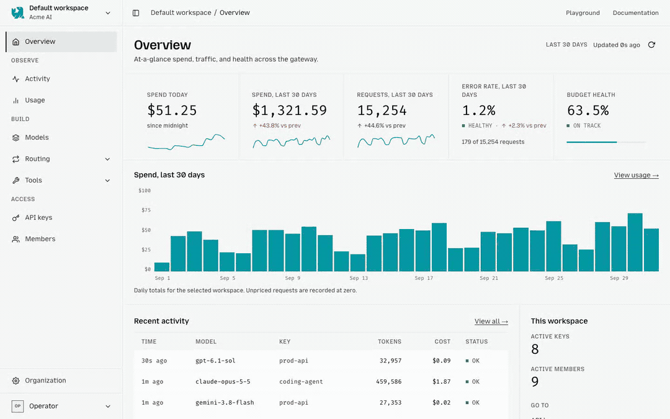670x419 pixels.
Task: Click the Active Members count 9
Action: (535, 382)
